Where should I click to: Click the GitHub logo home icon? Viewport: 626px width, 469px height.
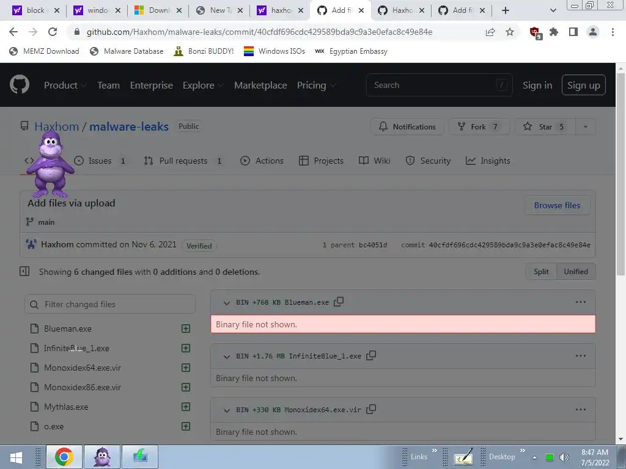coord(19,85)
